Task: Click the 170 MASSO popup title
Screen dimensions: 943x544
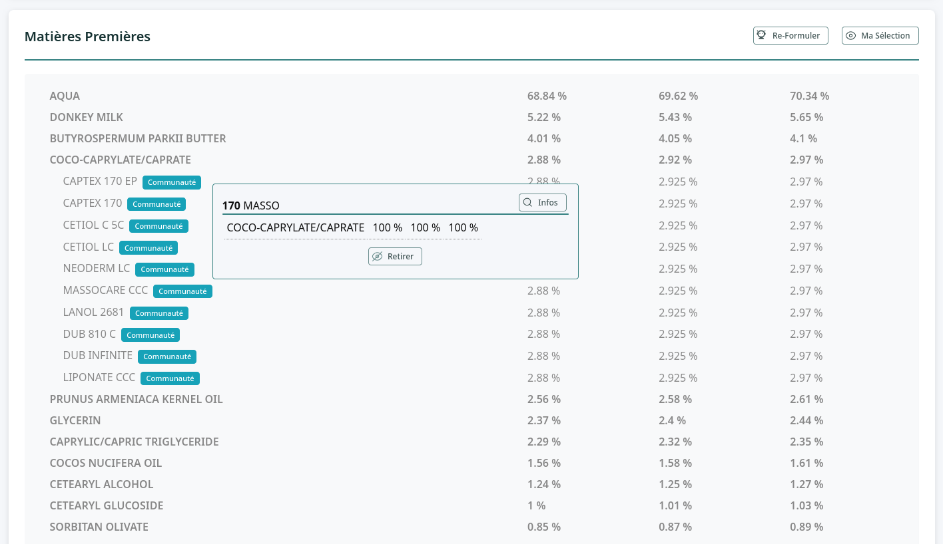Action: pyautogui.click(x=251, y=205)
